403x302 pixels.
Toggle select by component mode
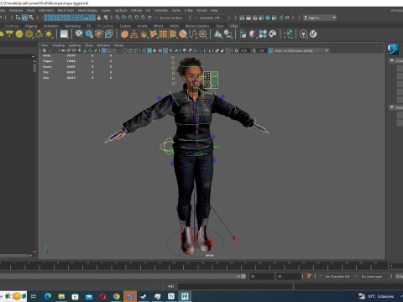click(x=31, y=18)
